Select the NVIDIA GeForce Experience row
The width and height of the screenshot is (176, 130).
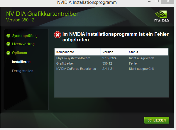[111, 69]
